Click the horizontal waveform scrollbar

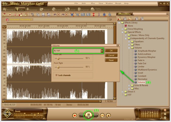pos(52,101)
